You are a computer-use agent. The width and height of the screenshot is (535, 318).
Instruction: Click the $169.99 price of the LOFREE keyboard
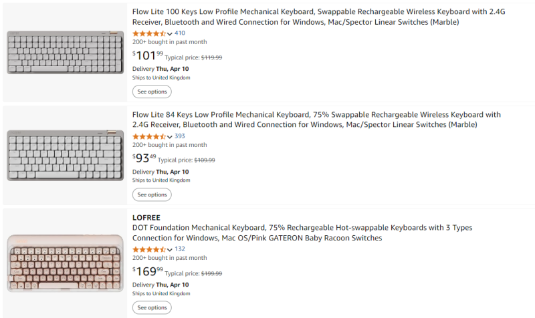(x=148, y=271)
